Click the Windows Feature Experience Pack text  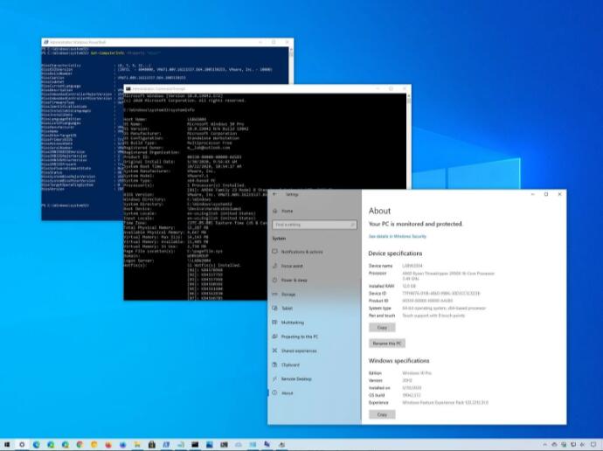pos(446,403)
